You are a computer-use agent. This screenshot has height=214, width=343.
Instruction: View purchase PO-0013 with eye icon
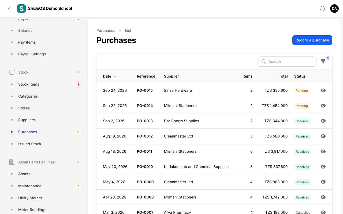323,121
